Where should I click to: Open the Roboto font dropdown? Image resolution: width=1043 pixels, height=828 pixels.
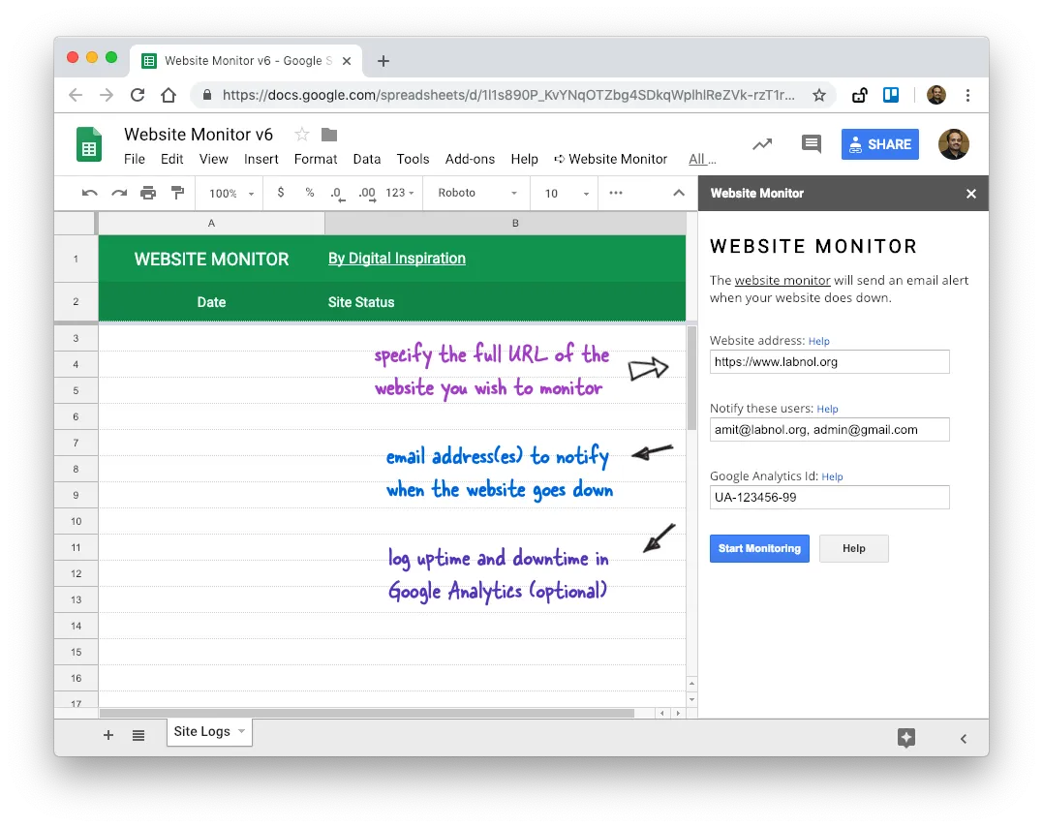(475, 193)
